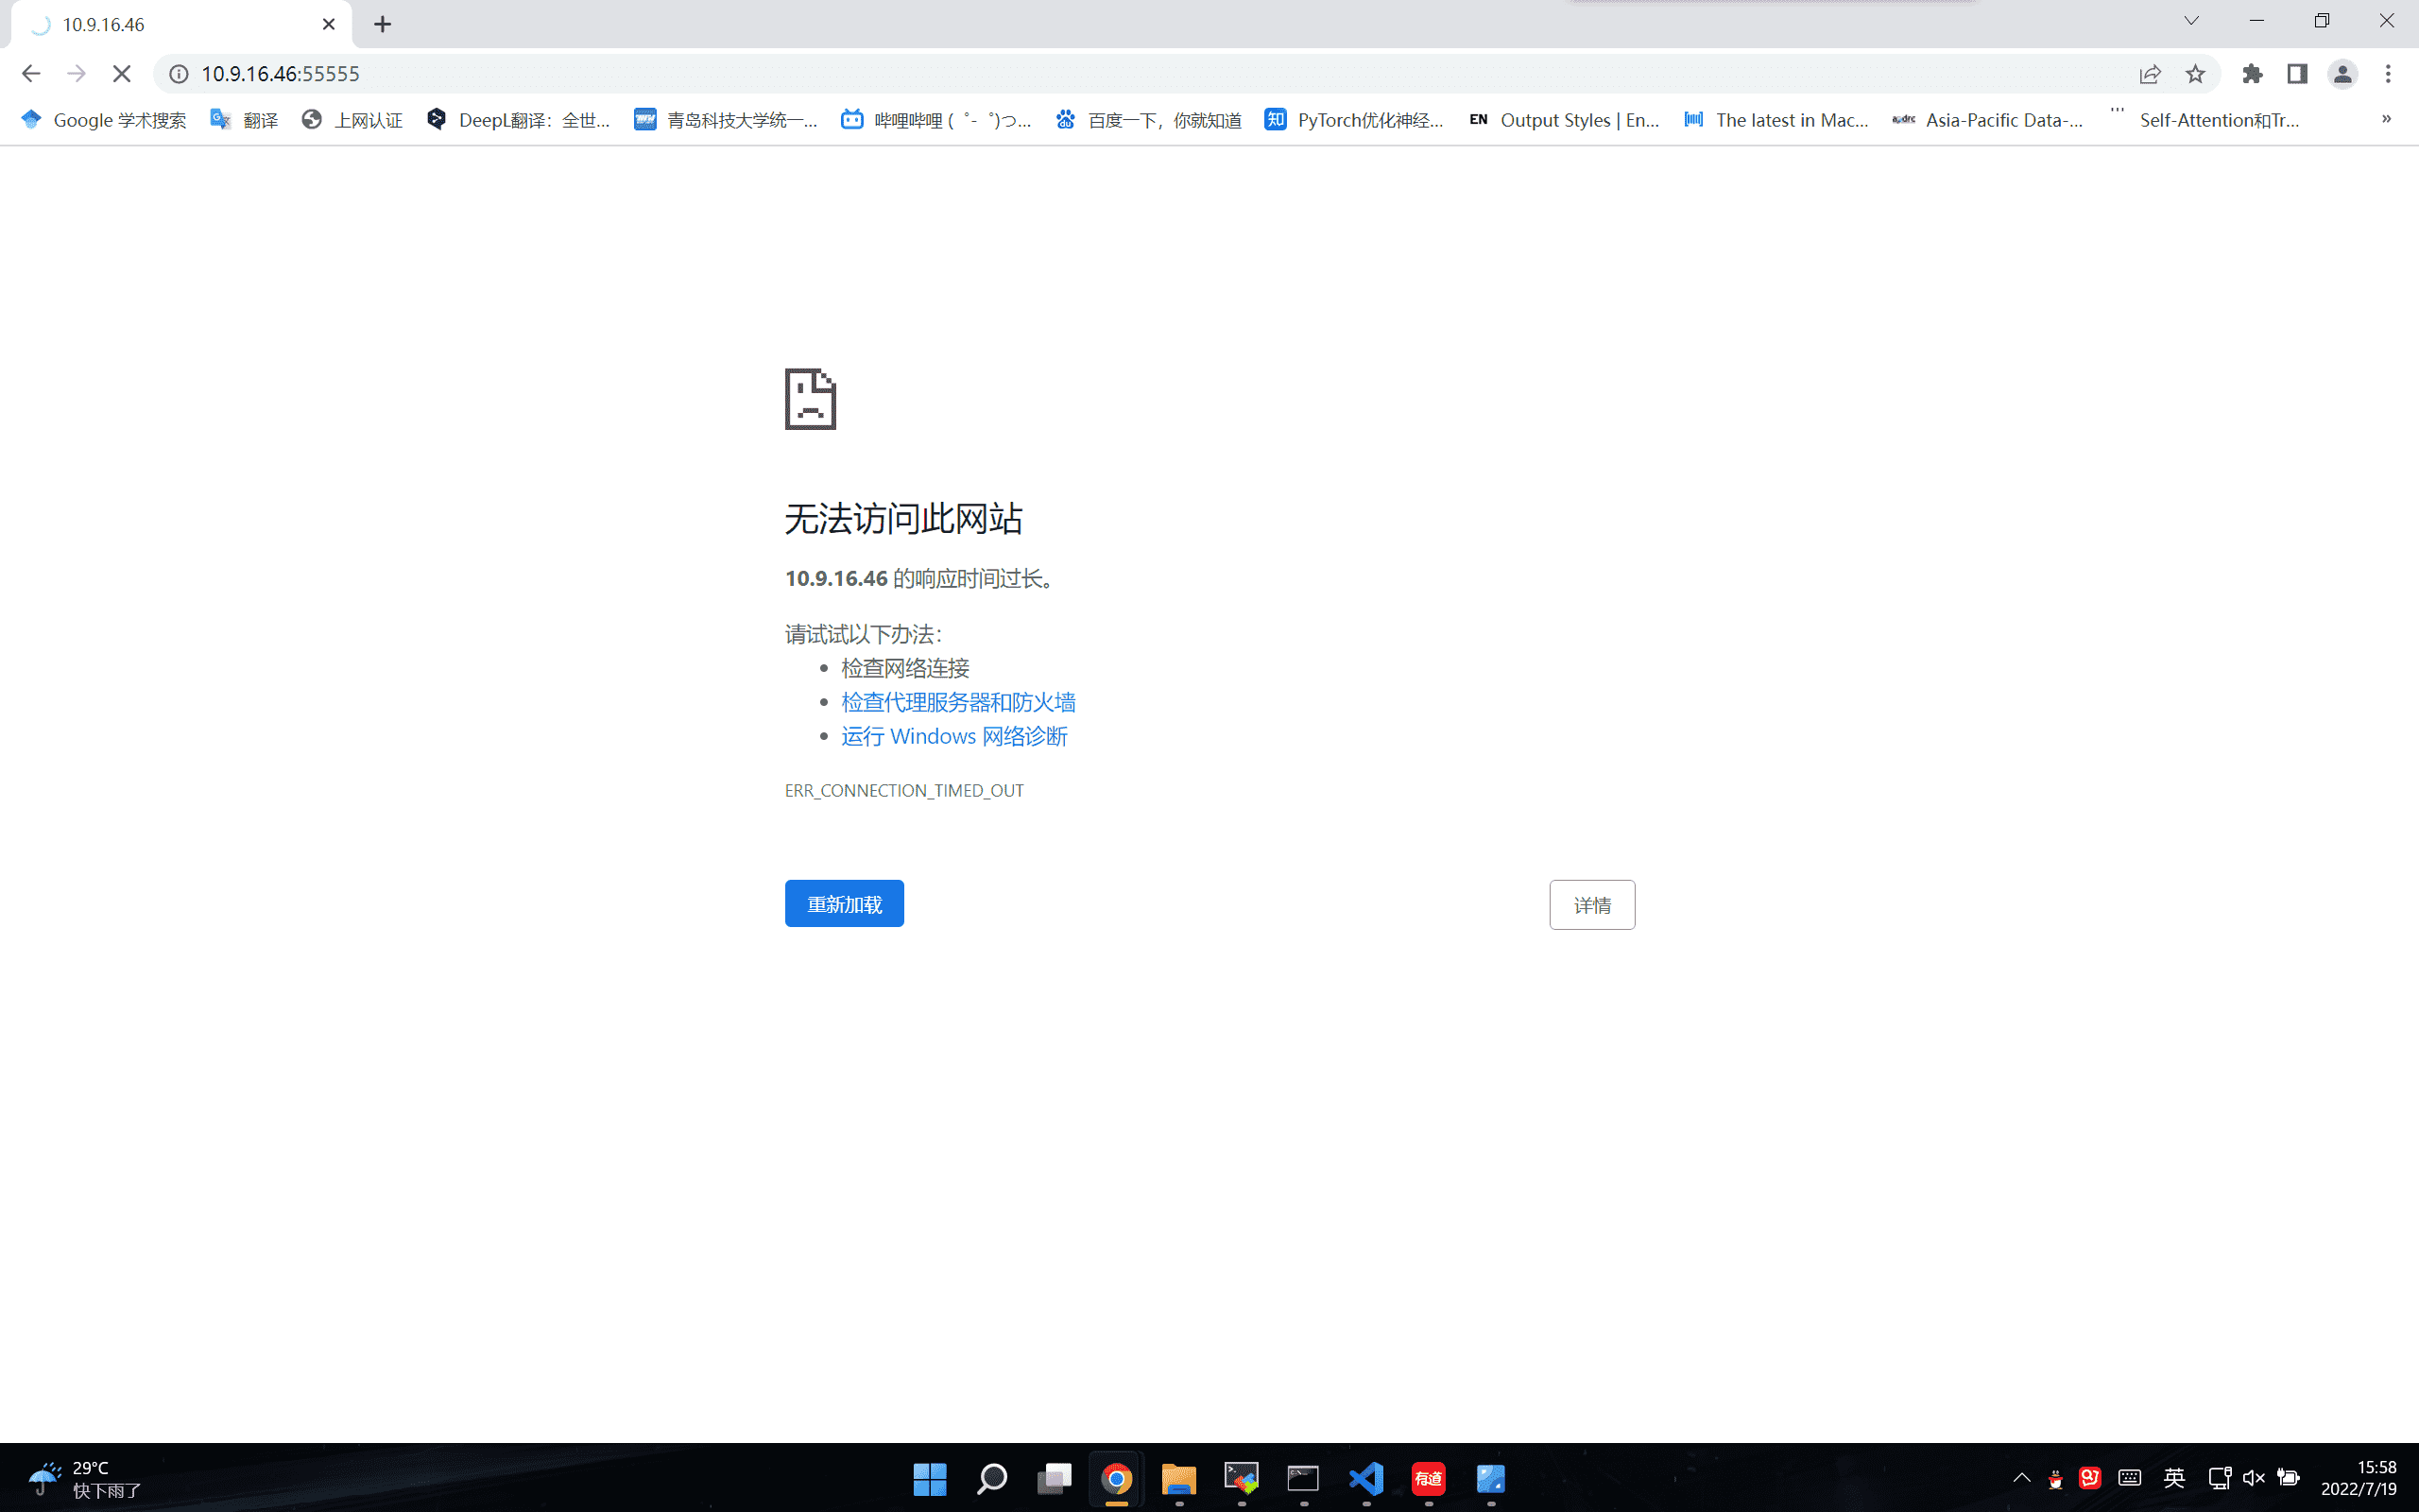Viewport: 2419px width, 1512px height.
Task: Open the blue notepad-like taskbar app
Action: click(1490, 1479)
